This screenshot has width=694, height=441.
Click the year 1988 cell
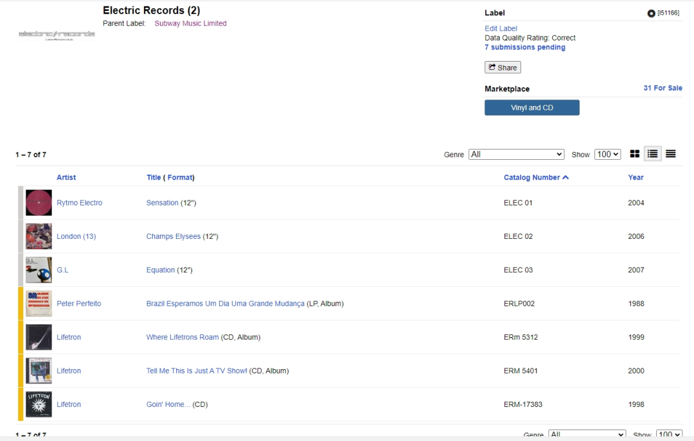[636, 304]
